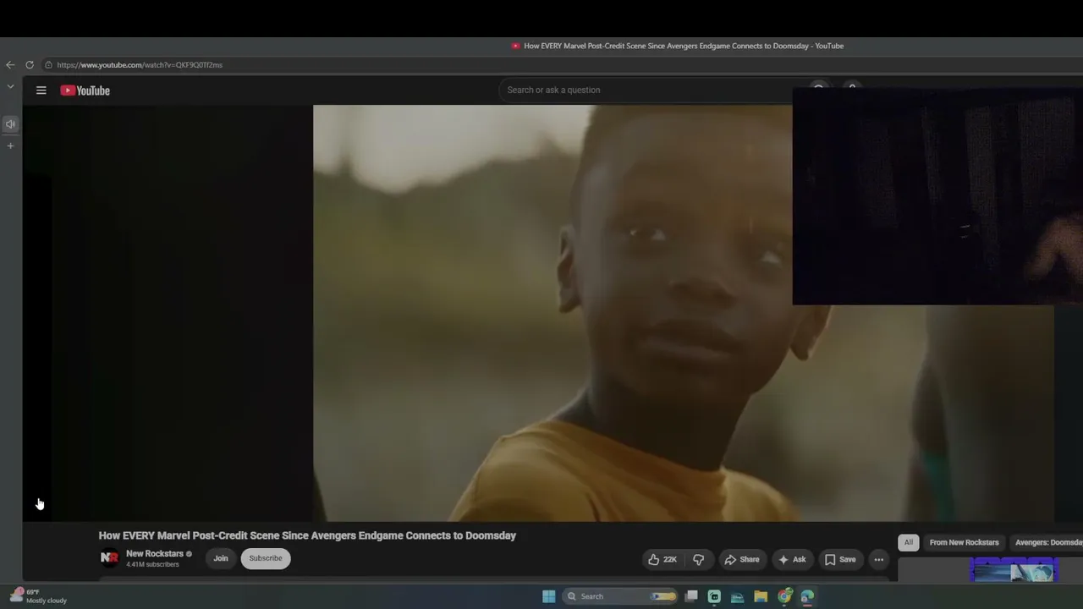Open the teal app icon on the taskbar

(714, 596)
